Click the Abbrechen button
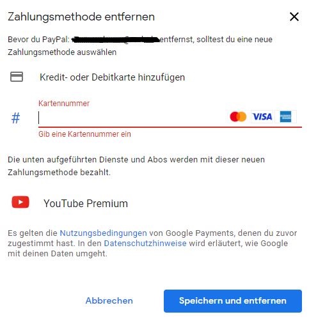Screen dimensions: 309x319 click(x=109, y=300)
